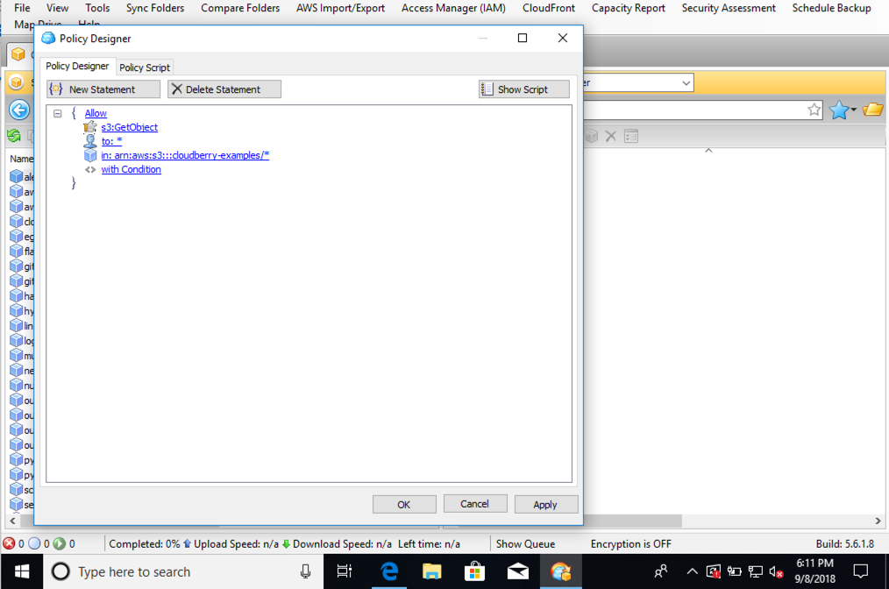Switch to the Policy Script tab
This screenshot has width=889, height=589.
144,67
